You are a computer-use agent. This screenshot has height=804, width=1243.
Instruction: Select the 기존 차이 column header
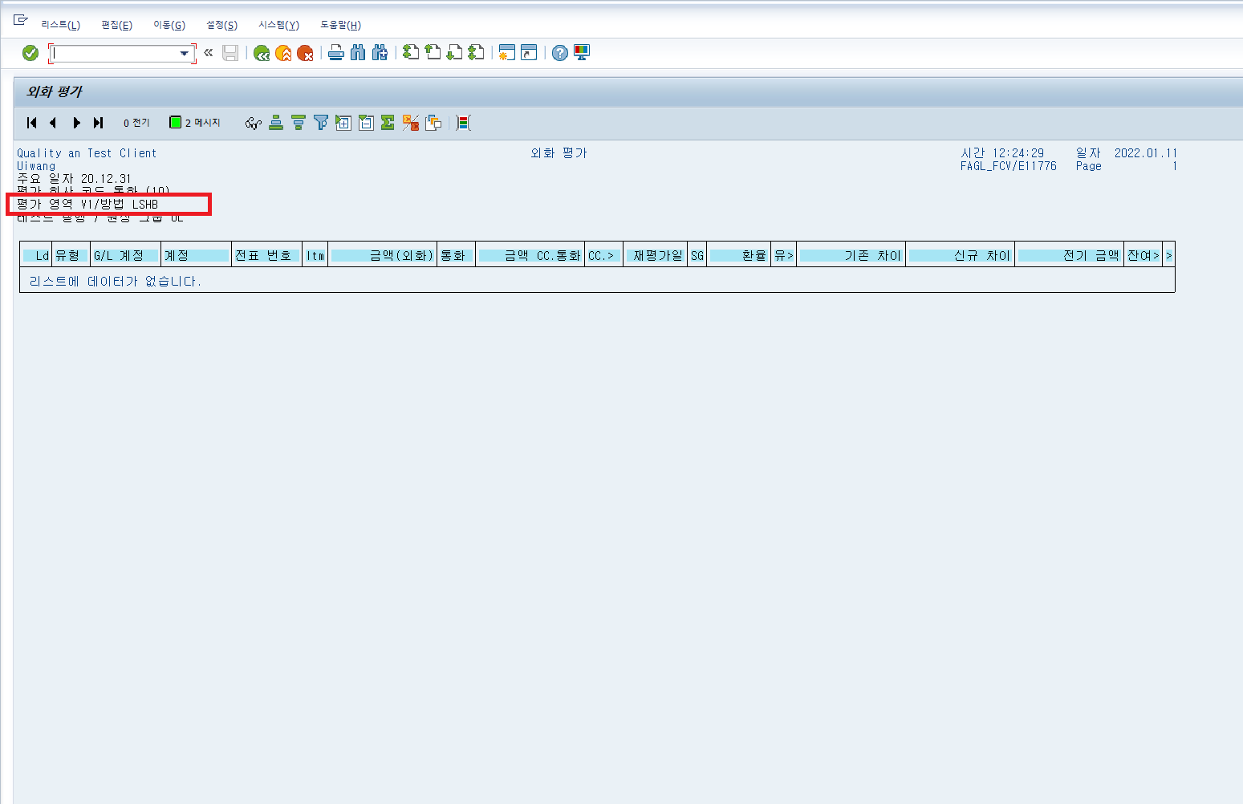tap(851, 256)
